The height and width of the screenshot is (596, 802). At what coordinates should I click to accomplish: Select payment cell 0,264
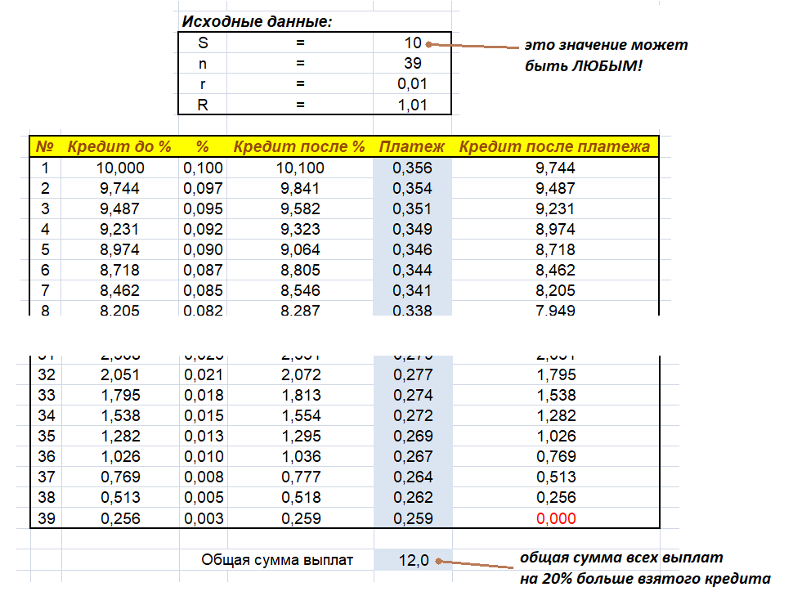[414, 477]
